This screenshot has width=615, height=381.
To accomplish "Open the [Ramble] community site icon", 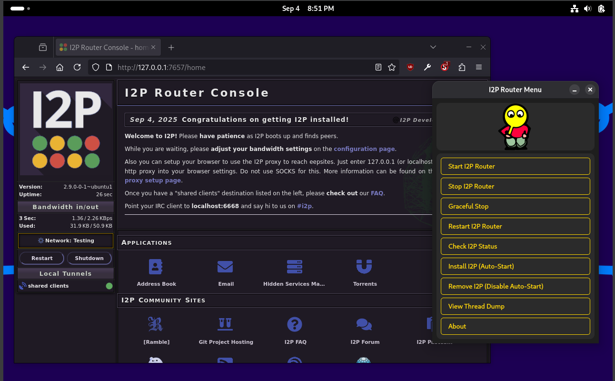I will pyautogui.click(x=156, y=325).
